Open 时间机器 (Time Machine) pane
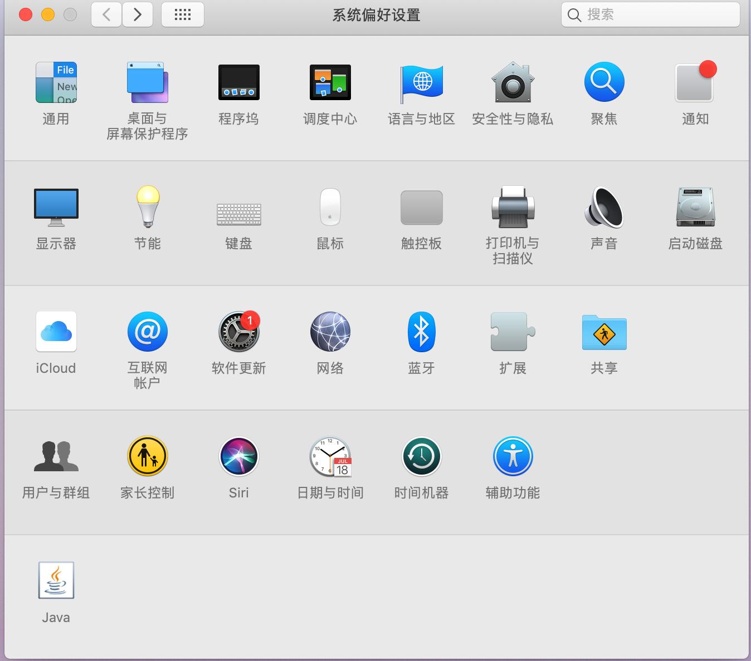This screenshot has height=661, width=751. point(422,456)
